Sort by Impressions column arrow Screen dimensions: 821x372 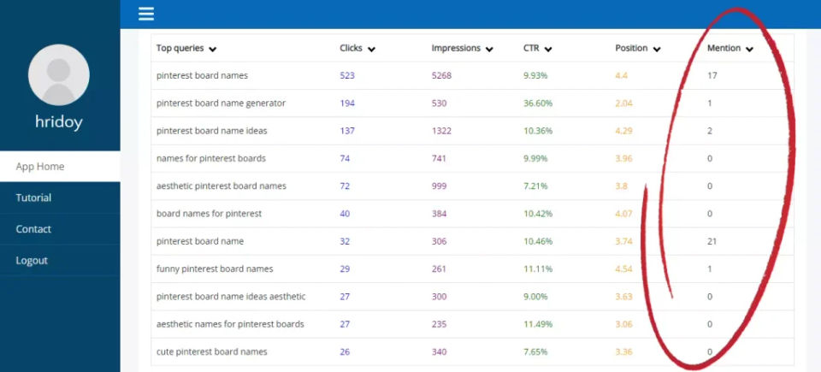[x=489, y=50]
